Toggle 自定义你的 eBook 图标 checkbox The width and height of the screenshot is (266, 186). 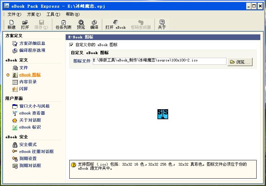click(x=71, y=45)
